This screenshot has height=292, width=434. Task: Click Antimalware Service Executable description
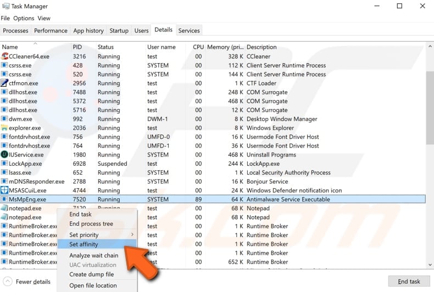pos(288,199)
